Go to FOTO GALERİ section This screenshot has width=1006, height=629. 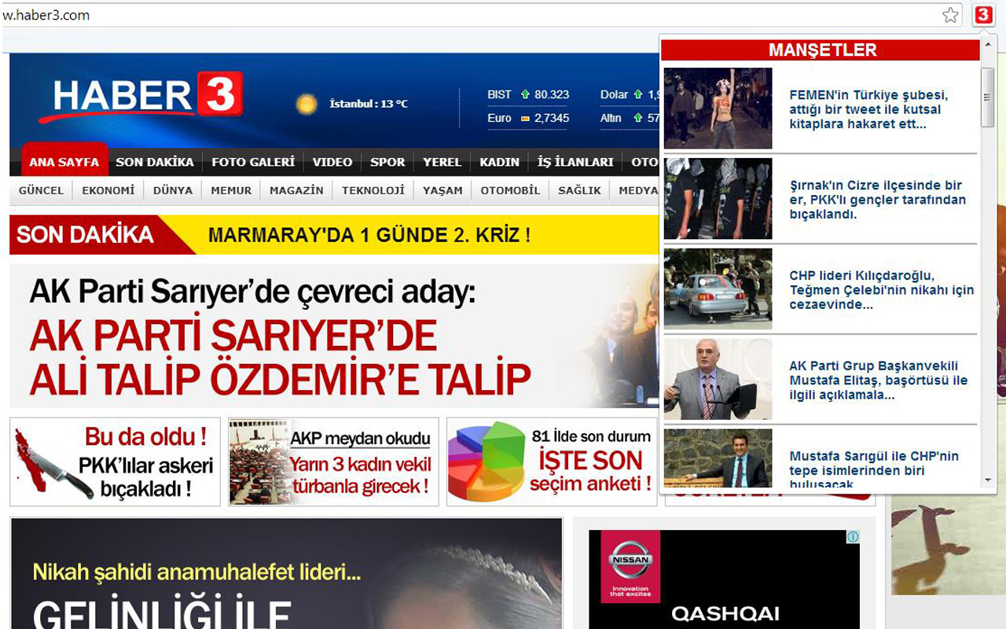pos(253,162)
